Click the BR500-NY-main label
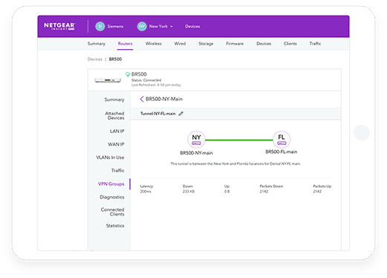The image size is (387, 278). point(196,153)
